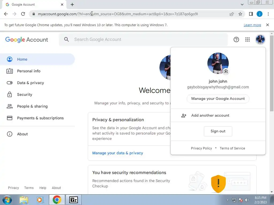Click the footer About link
The width and height of the screenshot is (274, 205).
56,188
